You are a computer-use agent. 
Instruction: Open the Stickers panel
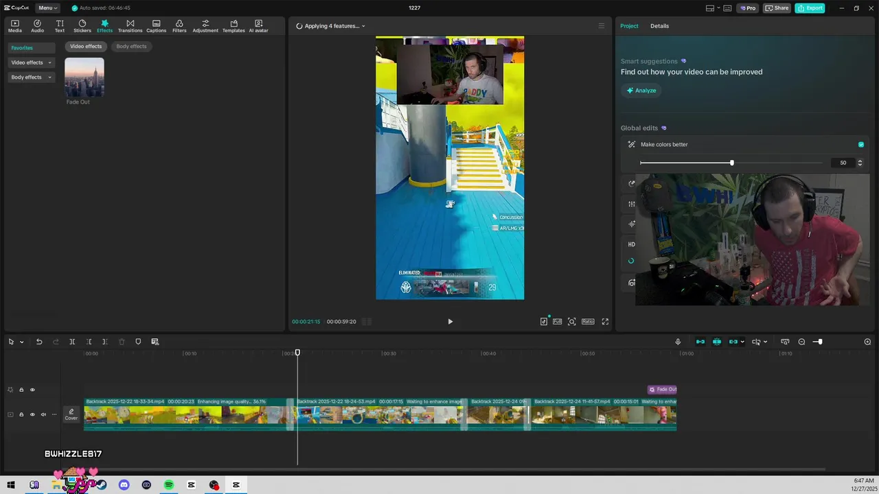pyautogui.click(x=82, y=26)
